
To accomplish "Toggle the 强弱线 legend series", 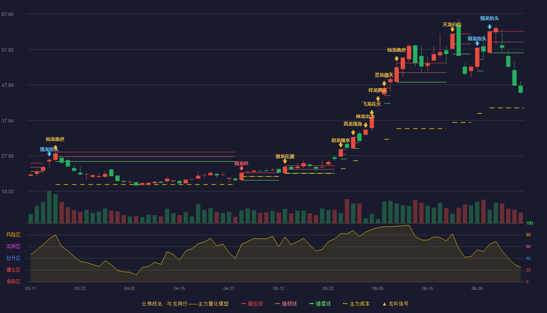I will pyautogui.click(x=286, y=304).
